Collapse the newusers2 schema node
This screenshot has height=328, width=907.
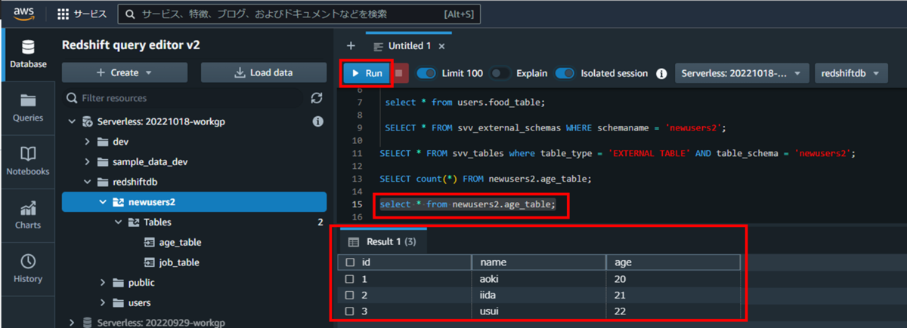[x=102, y=202]
